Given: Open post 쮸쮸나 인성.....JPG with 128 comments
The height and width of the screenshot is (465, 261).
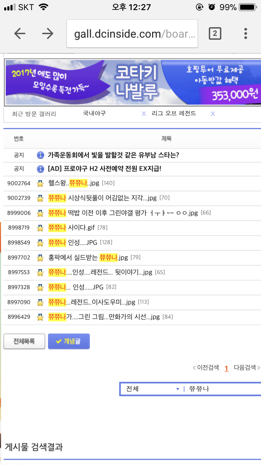Looking at the screenshot, I should pyautogui.click(x=73, y=242).
